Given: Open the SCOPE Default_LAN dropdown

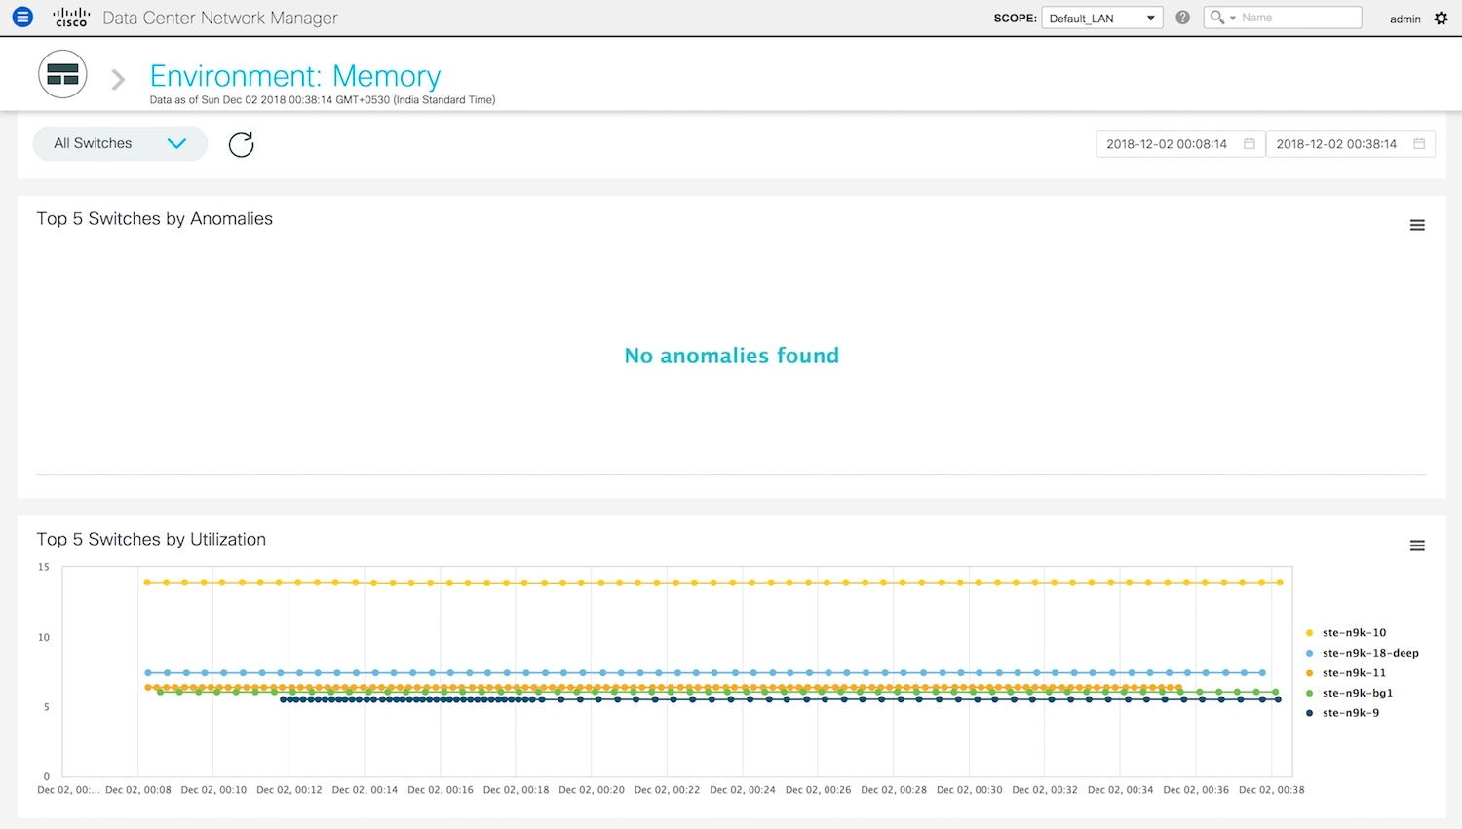Looking at the screenshot, I should 1101,19.
